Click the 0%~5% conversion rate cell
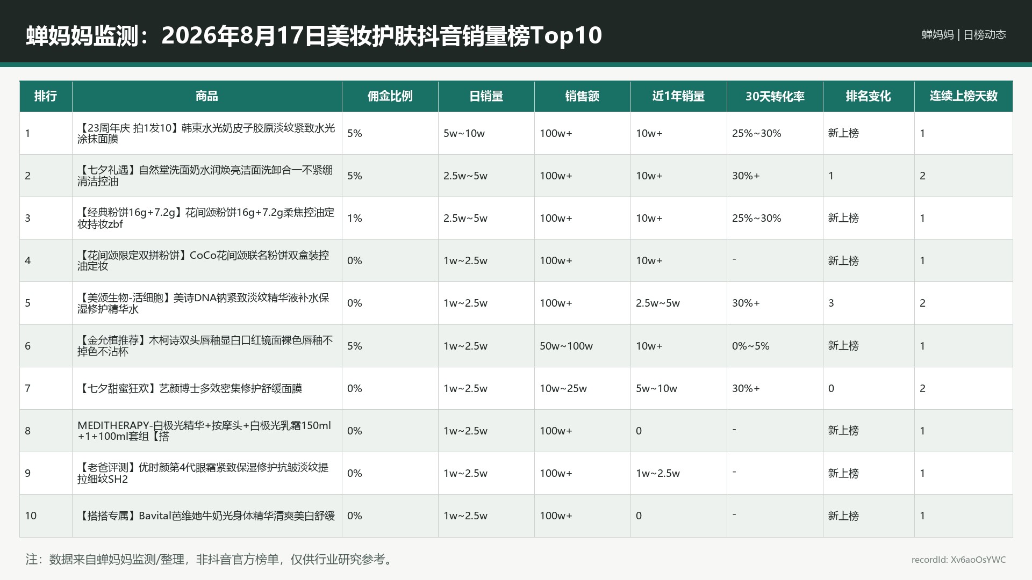 click(775, 346)
